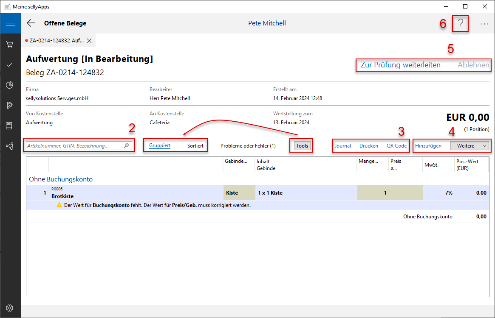Click the share nodes sidebar icon
The height and width of the screenshot is (318, 495).
pos(10,146)
